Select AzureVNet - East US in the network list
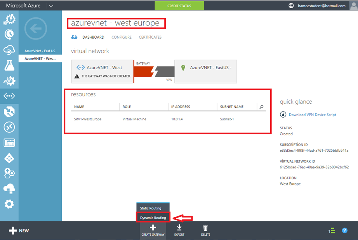Image resolution: width=358 pixels, height=240 pixels. (40, 51)
